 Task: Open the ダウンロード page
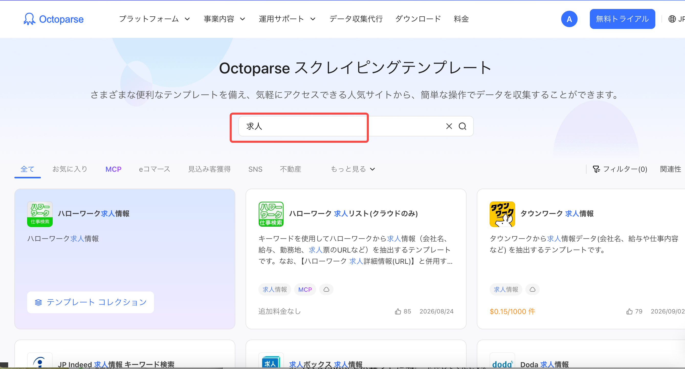click(418, 19)
